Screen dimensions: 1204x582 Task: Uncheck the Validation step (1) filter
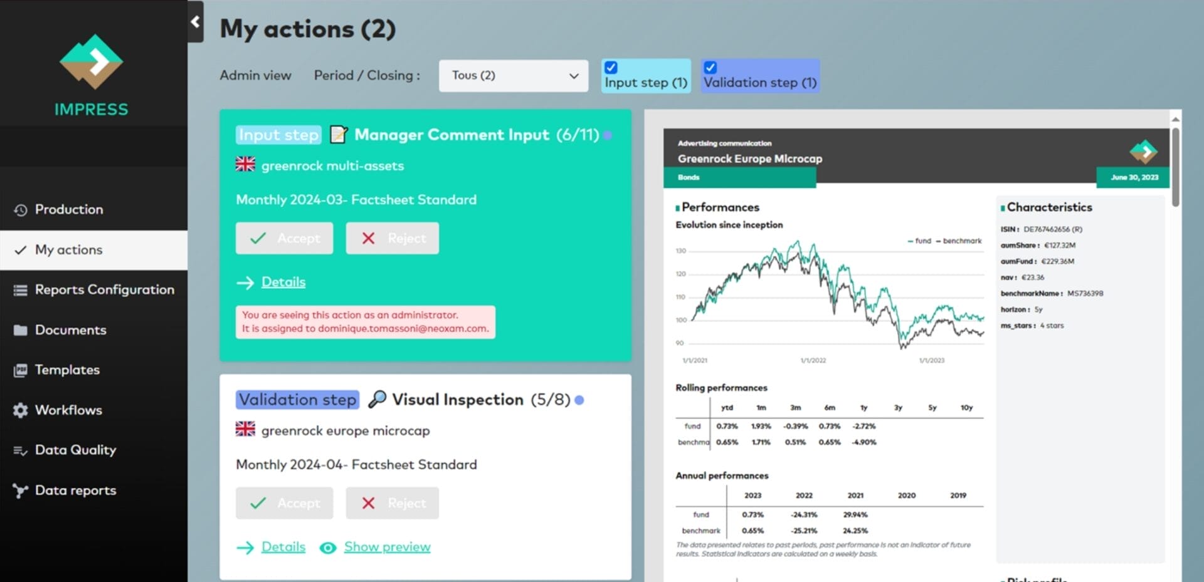(710, 67)
